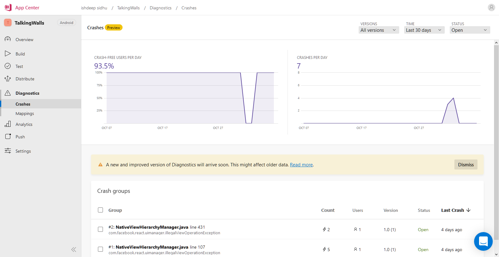Image resolution: width=499 pixels, height=257 pixels.
Task: Open the user profile avatar
Action: coord(491,7)
